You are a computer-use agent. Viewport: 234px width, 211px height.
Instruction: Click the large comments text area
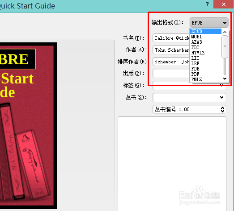pyautogui.click(x=172, y=164)
